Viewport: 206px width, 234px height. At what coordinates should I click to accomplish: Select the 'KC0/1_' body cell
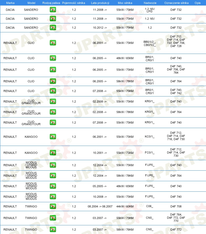coord(150,136)
